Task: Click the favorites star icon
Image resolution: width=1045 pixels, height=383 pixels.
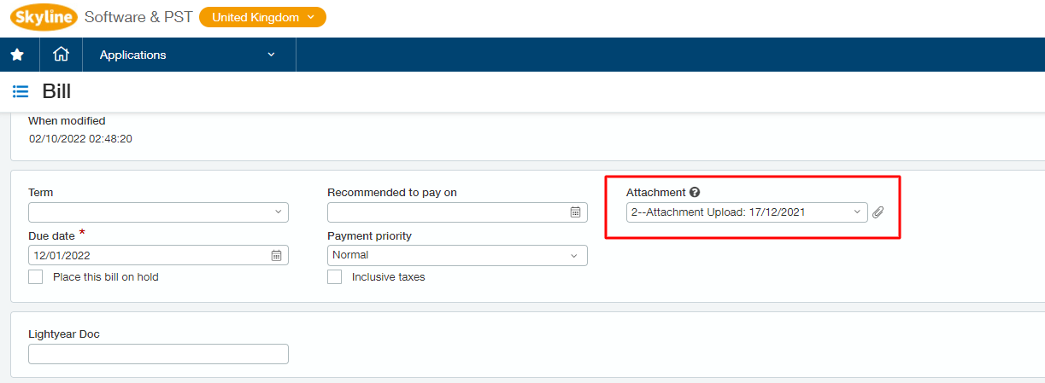Action: point(17,55)
